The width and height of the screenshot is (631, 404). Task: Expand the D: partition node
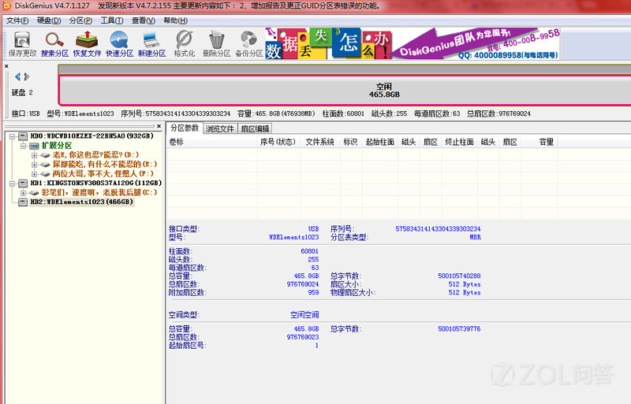point(34,155)
